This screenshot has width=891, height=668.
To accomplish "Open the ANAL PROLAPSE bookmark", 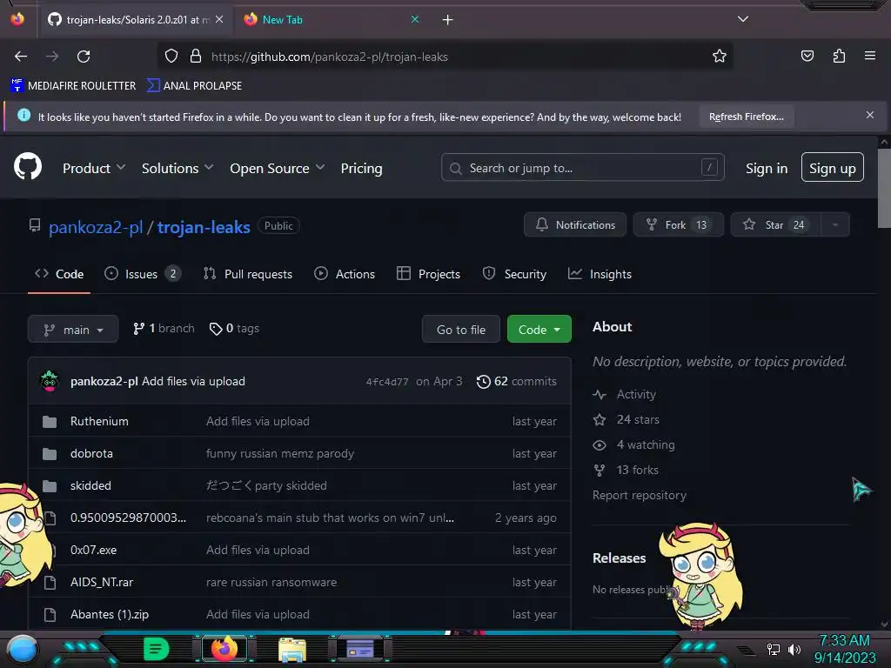I will coord(194,86).
